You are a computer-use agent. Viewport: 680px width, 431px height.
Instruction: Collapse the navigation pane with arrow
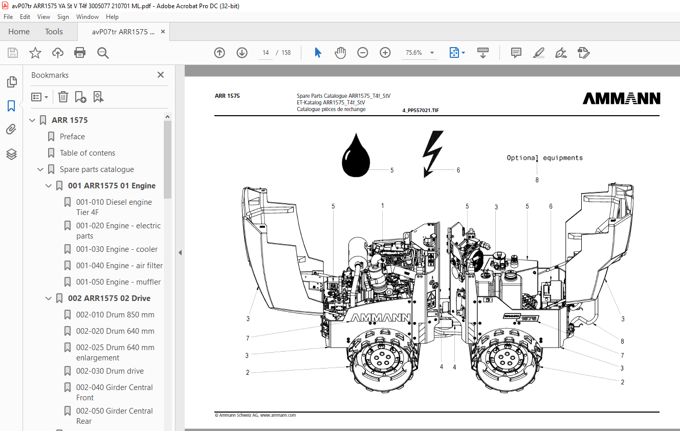point(180,252)
